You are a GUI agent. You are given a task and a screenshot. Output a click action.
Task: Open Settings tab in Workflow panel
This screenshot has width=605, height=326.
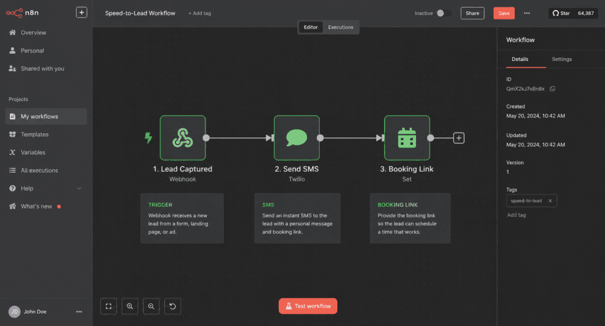[x=562, y=60]
